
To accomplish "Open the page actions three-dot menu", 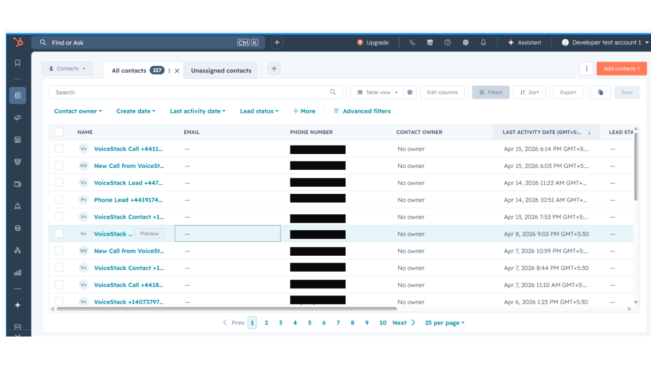I will [587, 69].
